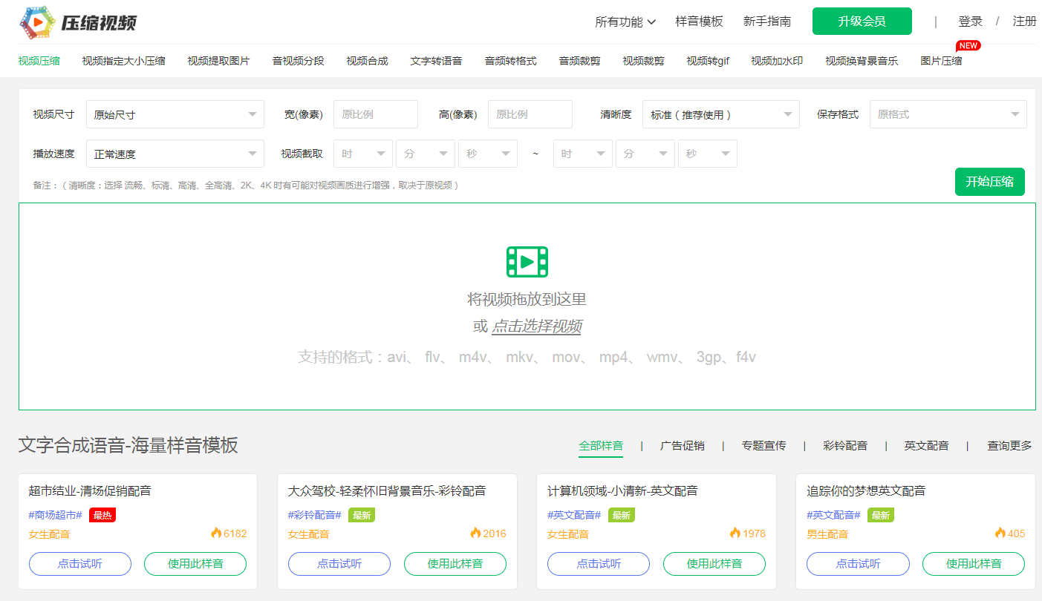
Task: Click the green 升级会员 upgrade button
Action: point(862,22)
